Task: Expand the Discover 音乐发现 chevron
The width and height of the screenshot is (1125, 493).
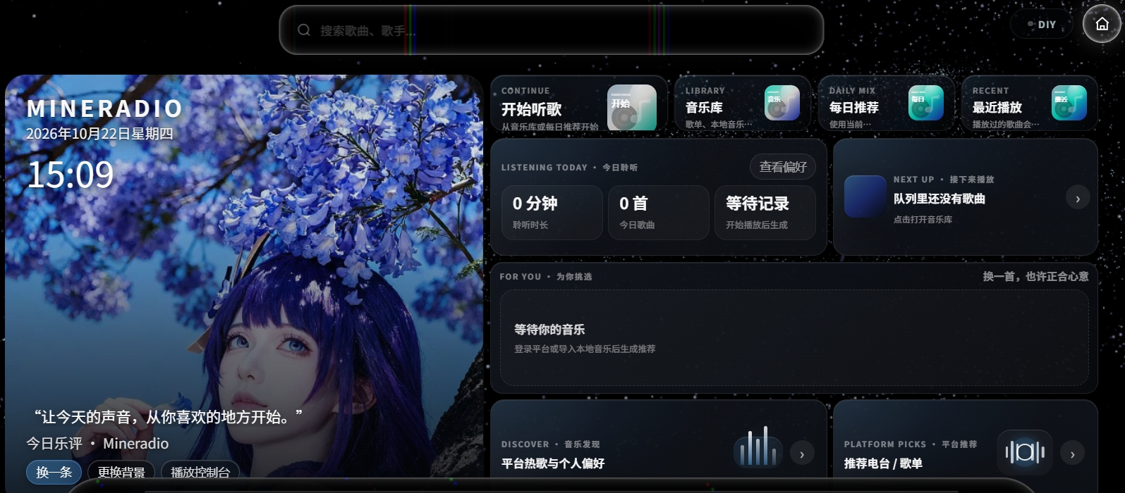Action: tap(802, 454)
